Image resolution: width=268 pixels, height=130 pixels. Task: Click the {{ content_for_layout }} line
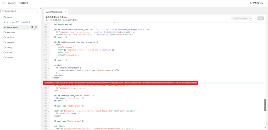pyautogui.click(x=68, y=113)
